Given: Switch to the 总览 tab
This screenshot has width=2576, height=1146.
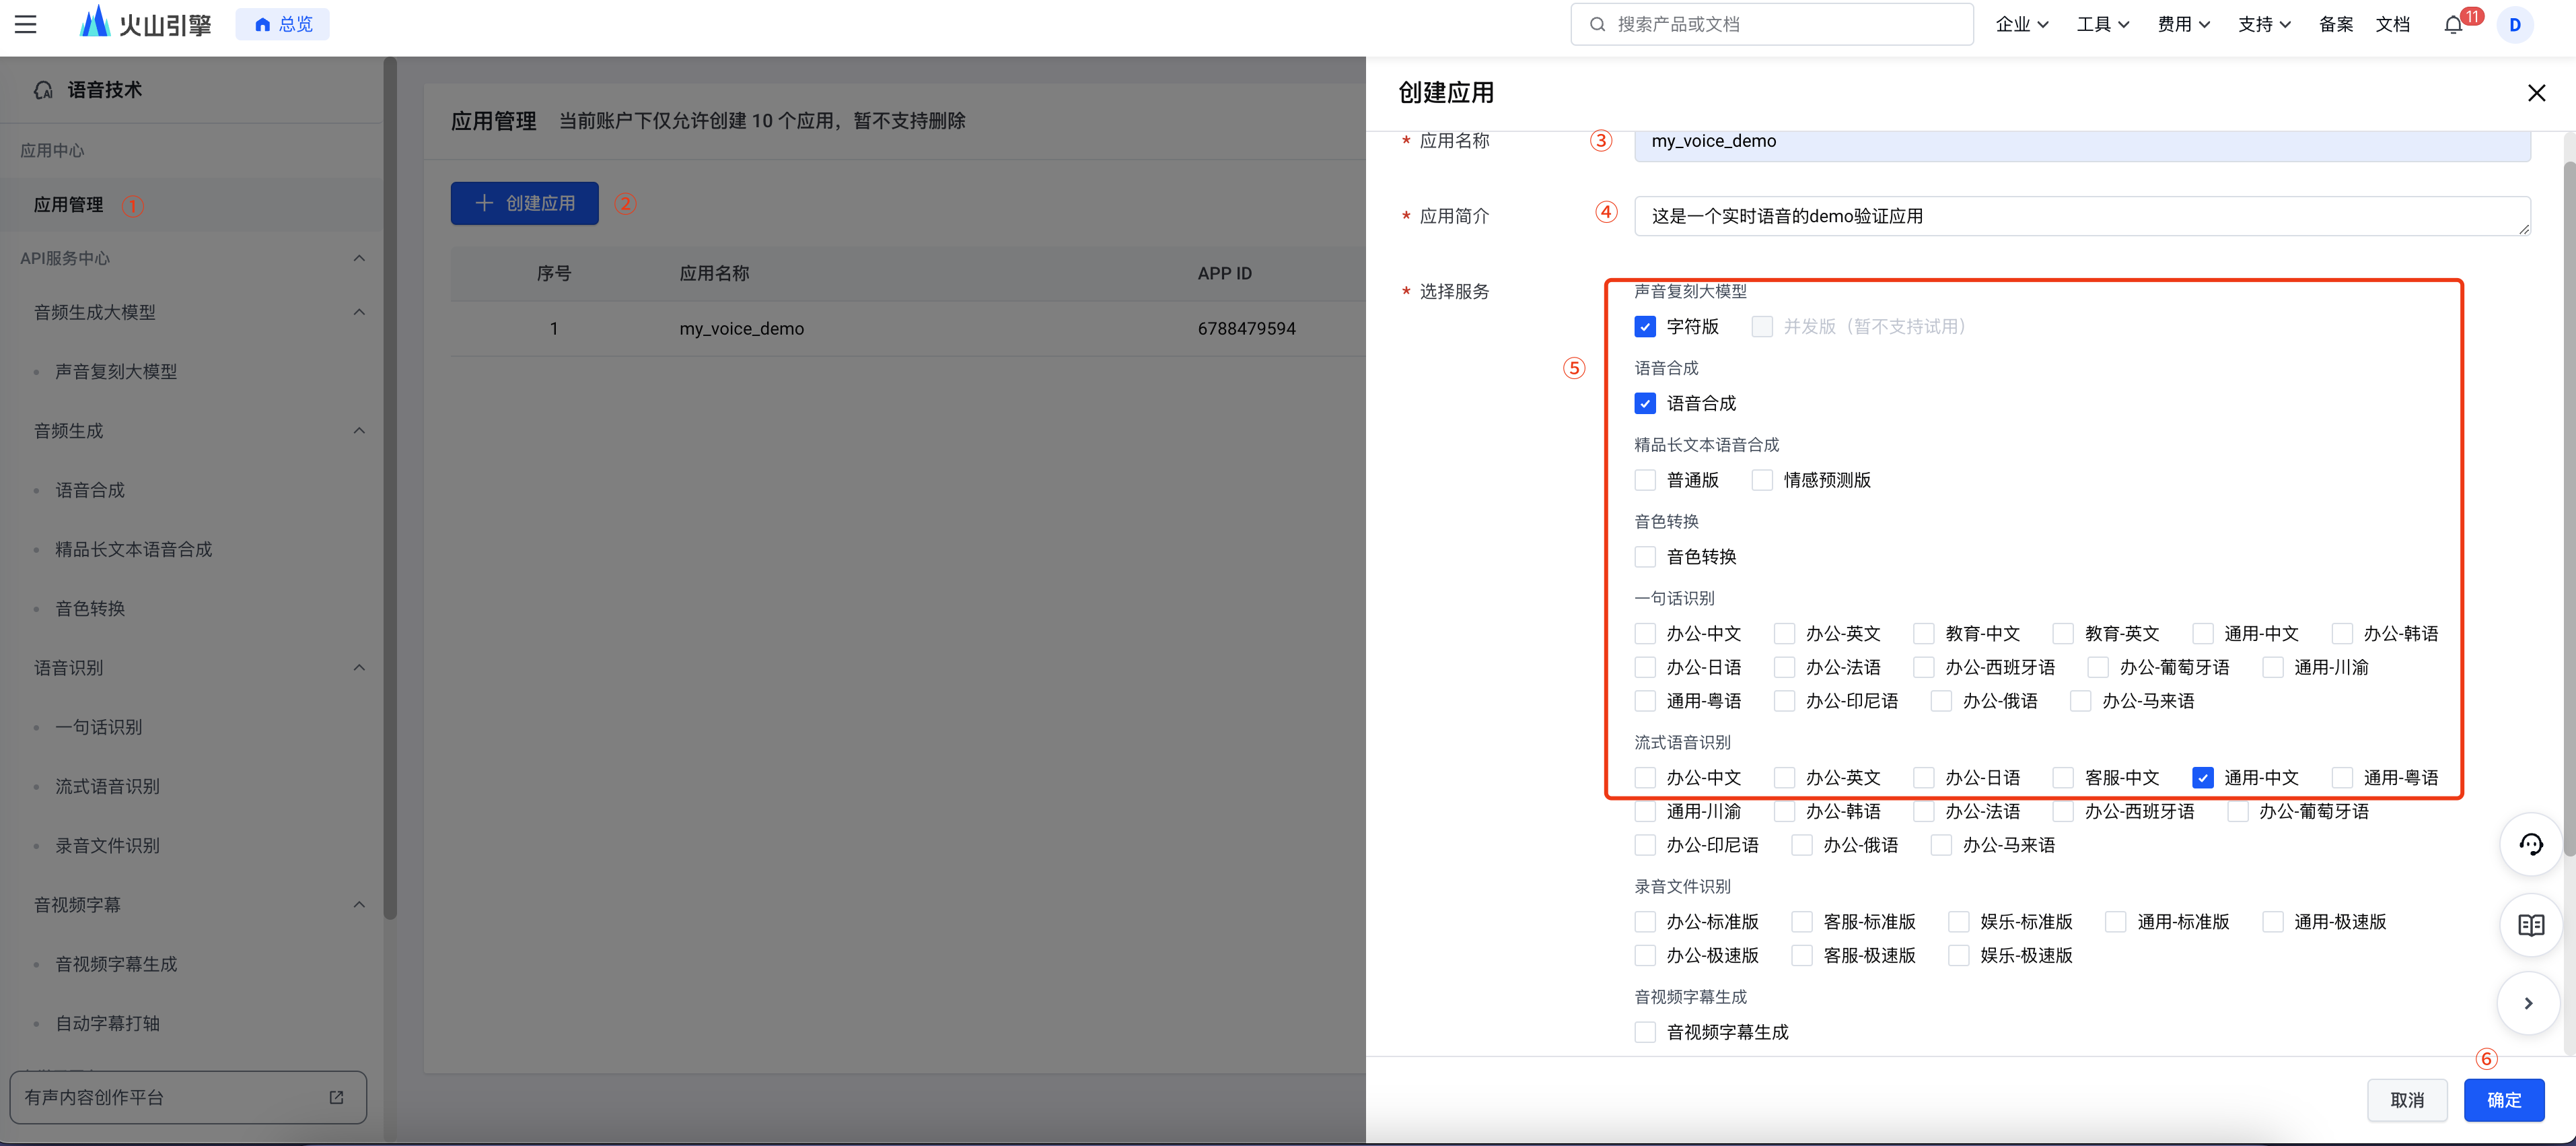Looking at the screenshot, I should tap(283, 24).
